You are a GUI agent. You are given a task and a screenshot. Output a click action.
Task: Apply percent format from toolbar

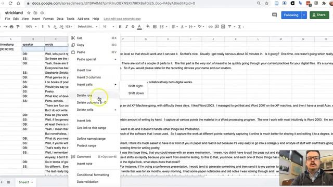[x=49, y=26]
